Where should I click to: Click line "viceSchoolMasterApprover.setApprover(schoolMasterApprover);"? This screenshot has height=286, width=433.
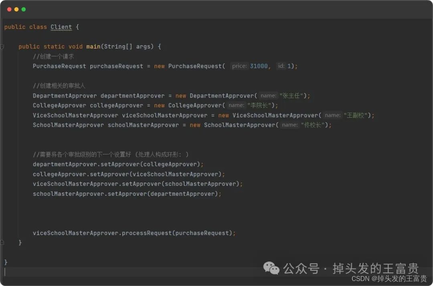pyautogui.click(x=138, y=184)
